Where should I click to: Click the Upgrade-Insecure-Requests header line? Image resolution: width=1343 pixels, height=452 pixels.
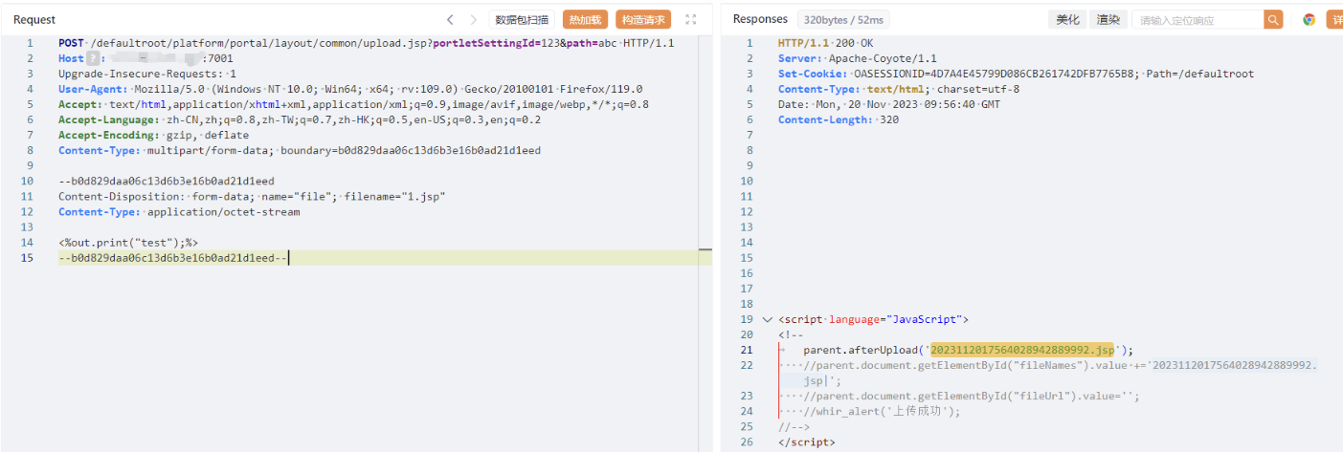(147, 74)
